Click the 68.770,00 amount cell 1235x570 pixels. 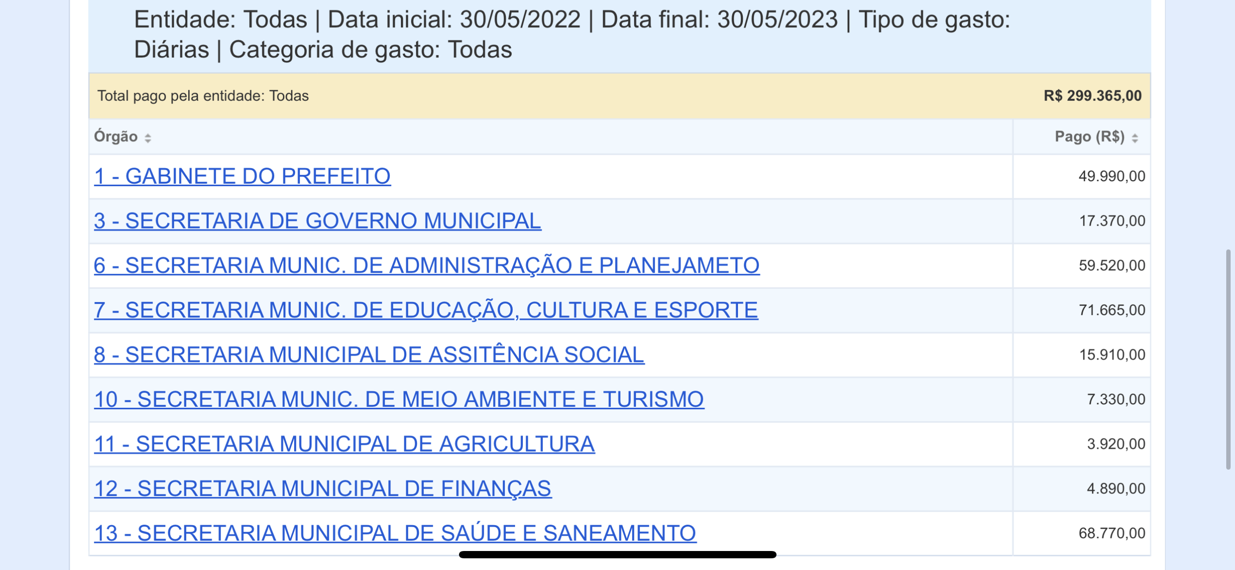tap(1112, 533)
